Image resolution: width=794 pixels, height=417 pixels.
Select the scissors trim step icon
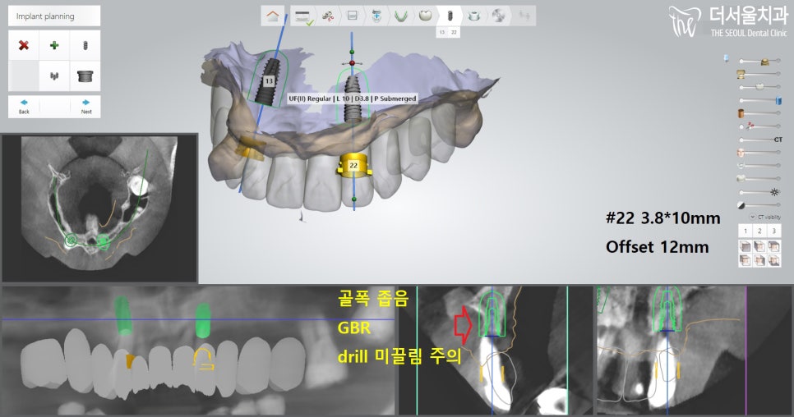click(327, 15)
